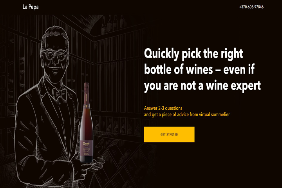Click the La Pepa logo

point(31,7)
